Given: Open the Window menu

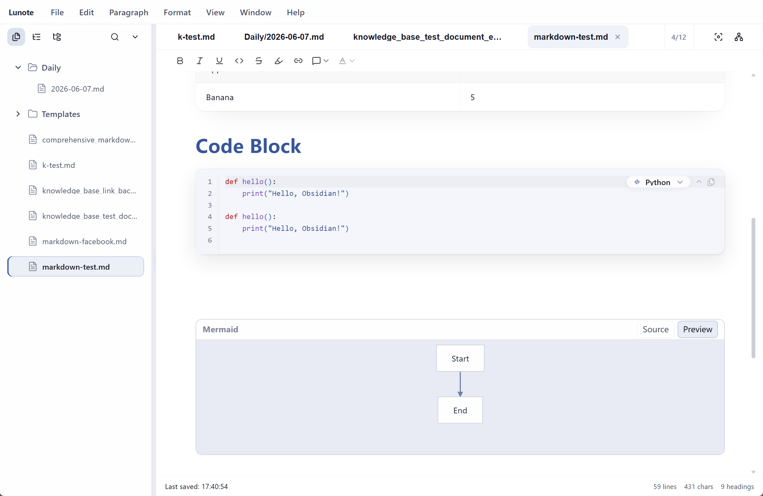Looking at the screenshot, I should [255, 12].
